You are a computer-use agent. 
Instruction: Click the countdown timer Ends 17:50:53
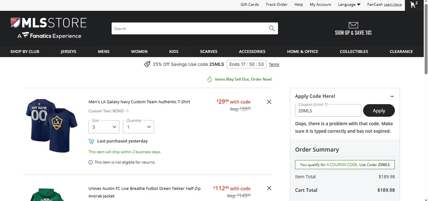click(x=246, y=64)
